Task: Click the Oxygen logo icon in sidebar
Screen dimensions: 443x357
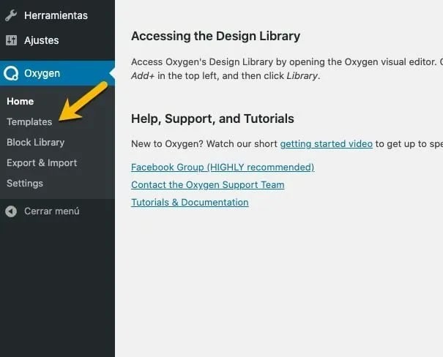Action: (11, 73)
